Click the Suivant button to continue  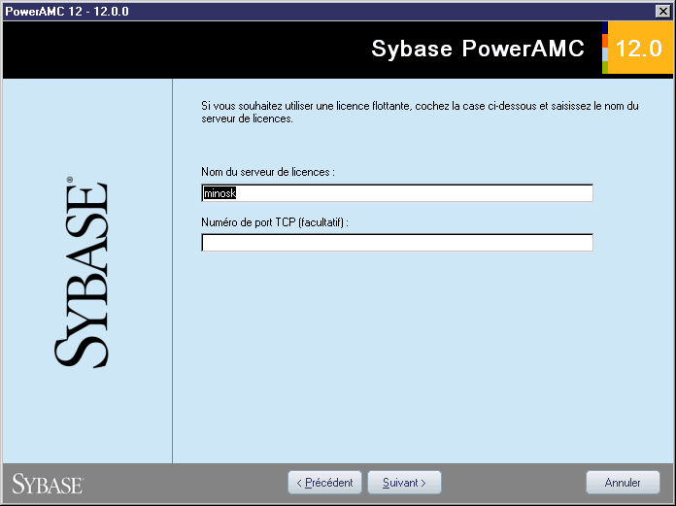click(x=404, y=483)
